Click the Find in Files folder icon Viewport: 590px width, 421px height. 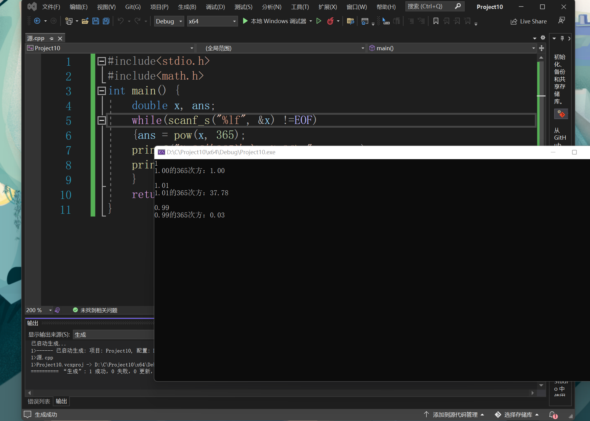point(350,21)
